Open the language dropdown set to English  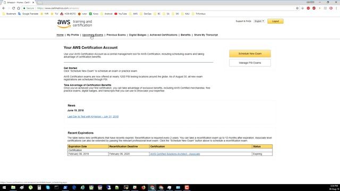point(259,21)
